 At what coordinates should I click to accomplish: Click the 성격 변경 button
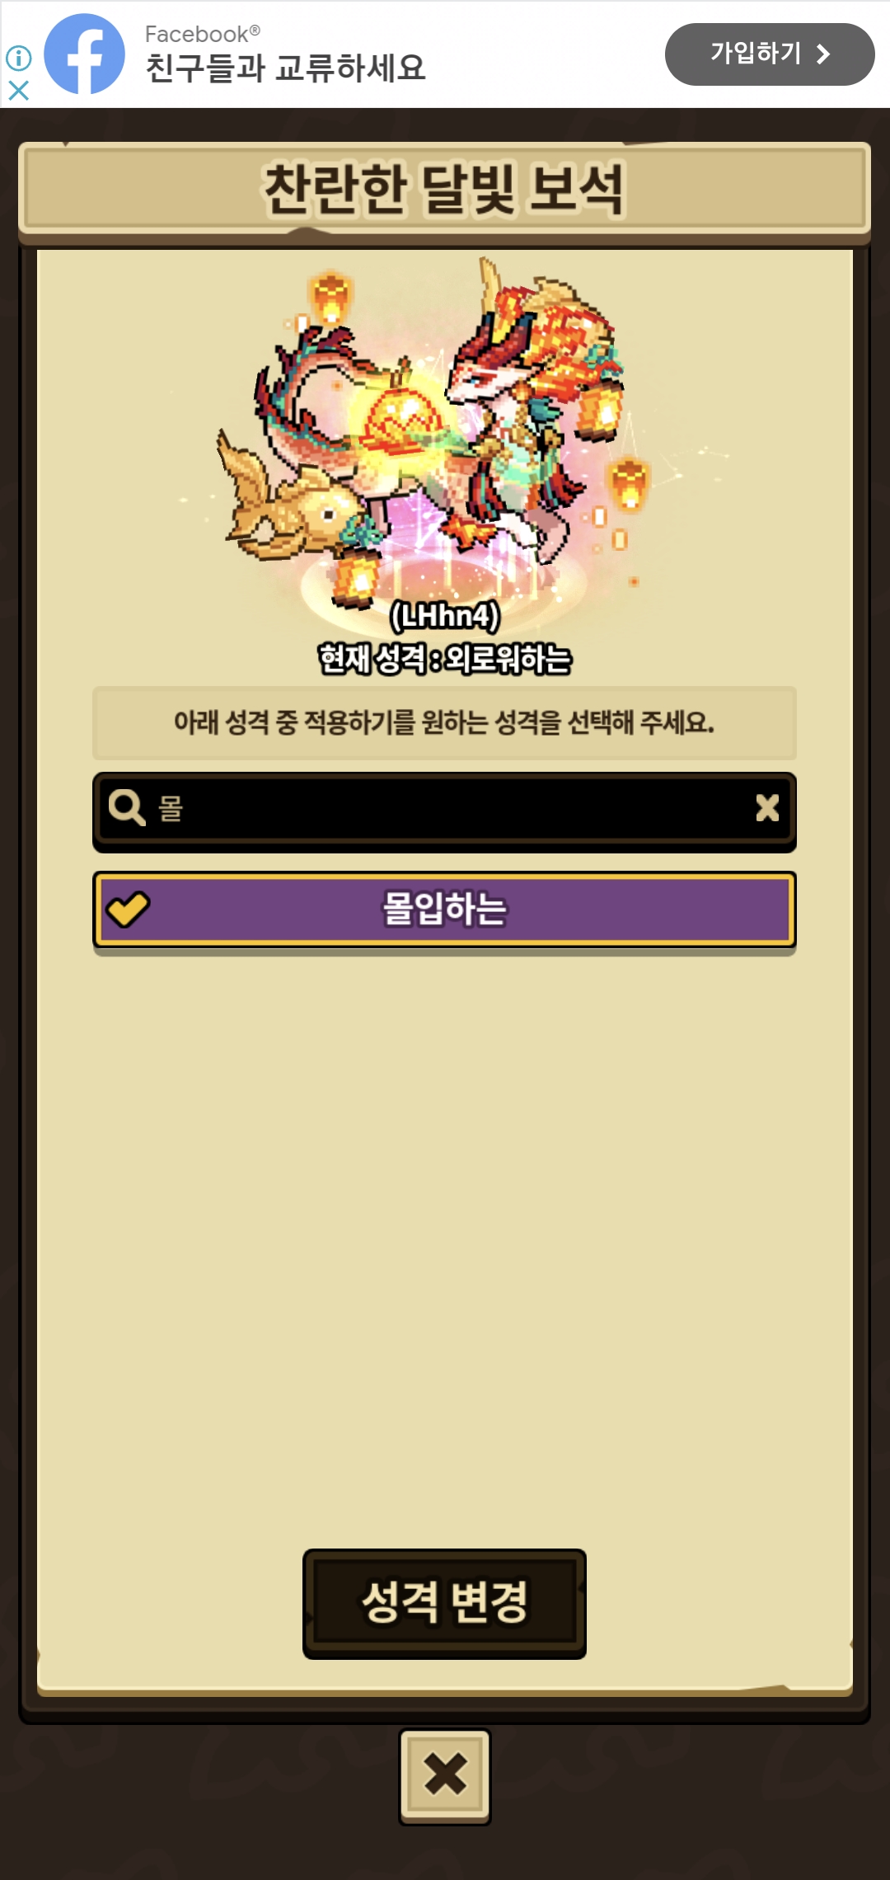coord(444,1603)
